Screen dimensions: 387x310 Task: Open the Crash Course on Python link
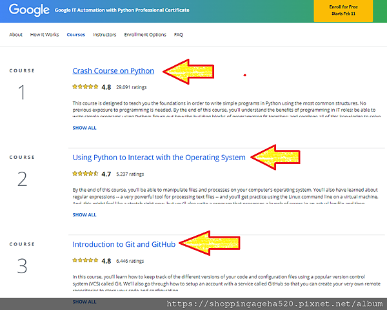click(114, 71)
